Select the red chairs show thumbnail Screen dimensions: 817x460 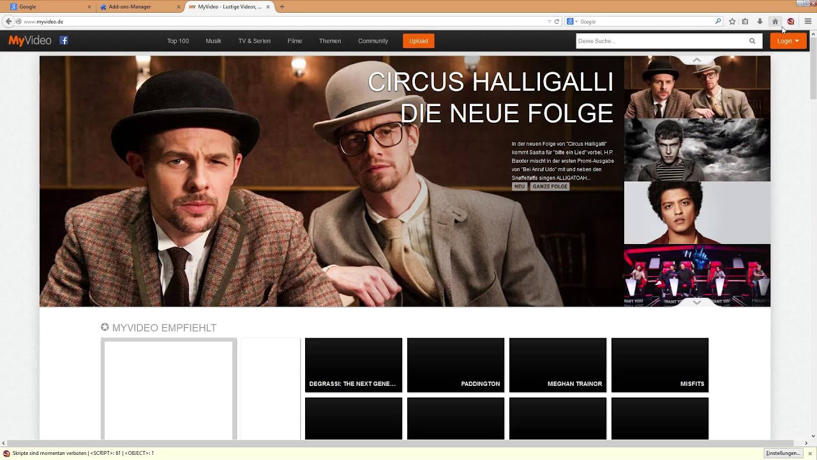coord(697,275)
